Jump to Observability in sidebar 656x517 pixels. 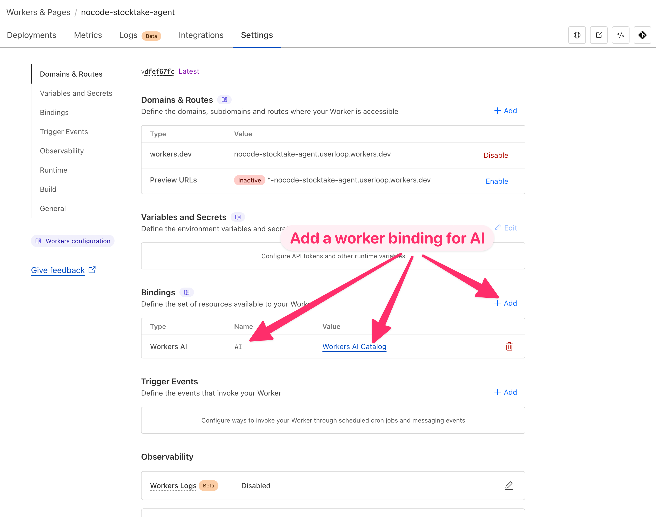62,151
